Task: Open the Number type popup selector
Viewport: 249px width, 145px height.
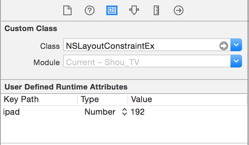Action: coord(124,112)
